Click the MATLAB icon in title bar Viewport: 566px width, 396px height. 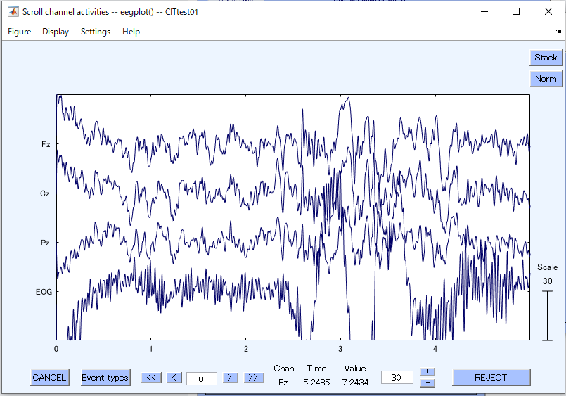13,11
